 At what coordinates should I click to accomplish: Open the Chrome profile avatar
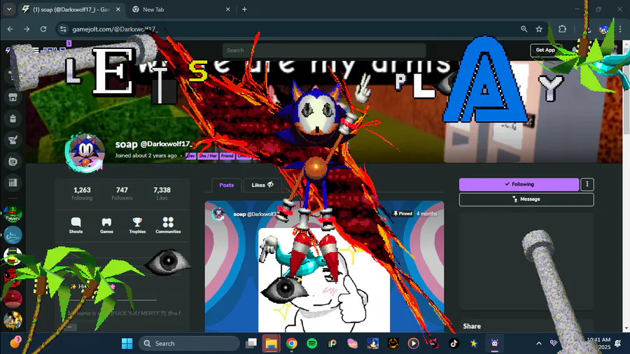pyautogui.click(x=603, y=29)
